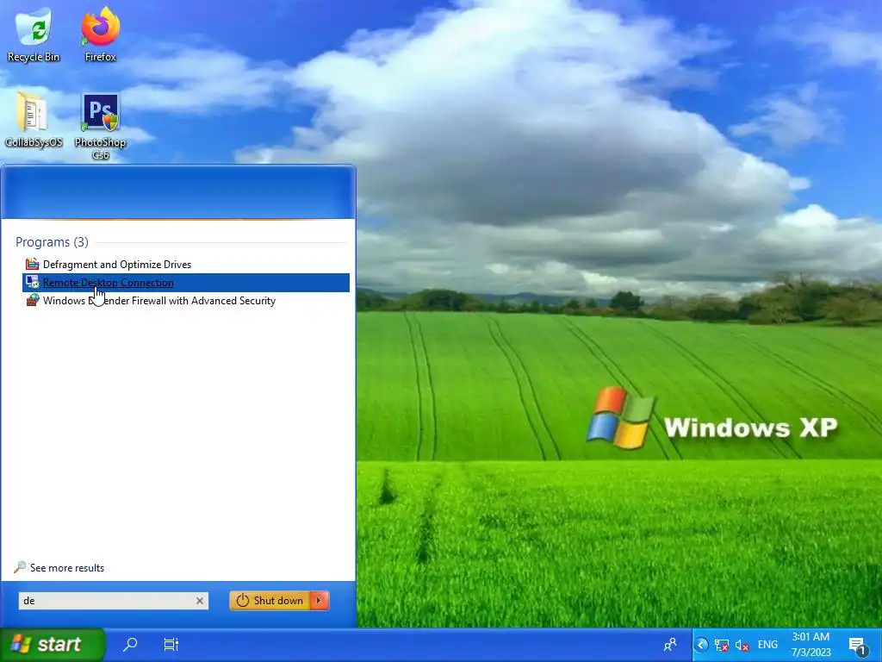Click the Programs (3) header
This screenshot has width=882, height=662.
52,242
